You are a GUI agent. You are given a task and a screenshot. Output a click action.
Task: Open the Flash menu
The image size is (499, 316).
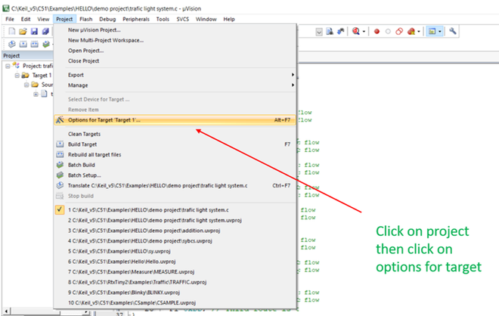point(86,19)
